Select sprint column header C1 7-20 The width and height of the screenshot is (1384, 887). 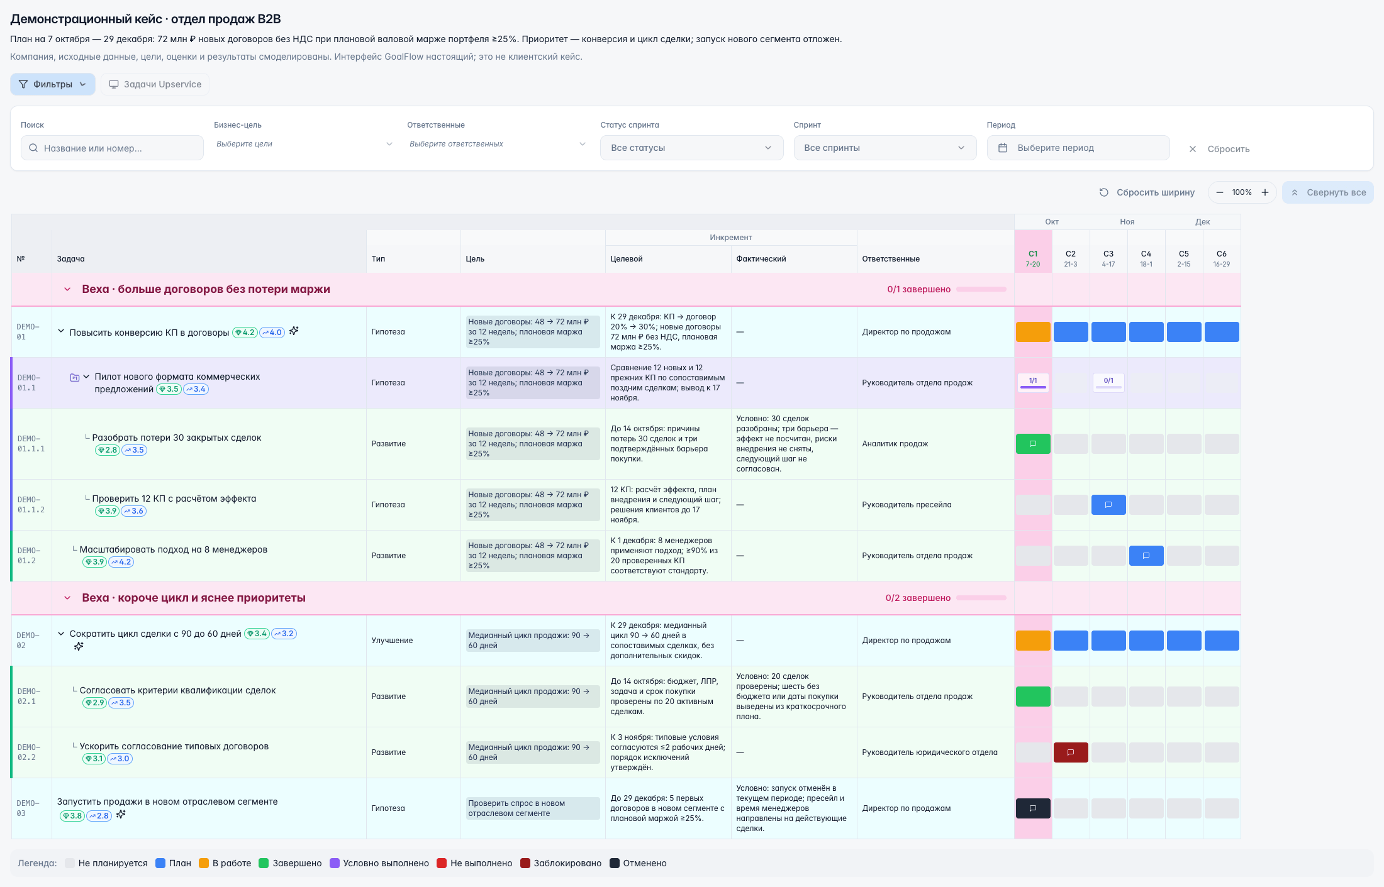(1033, 258)
